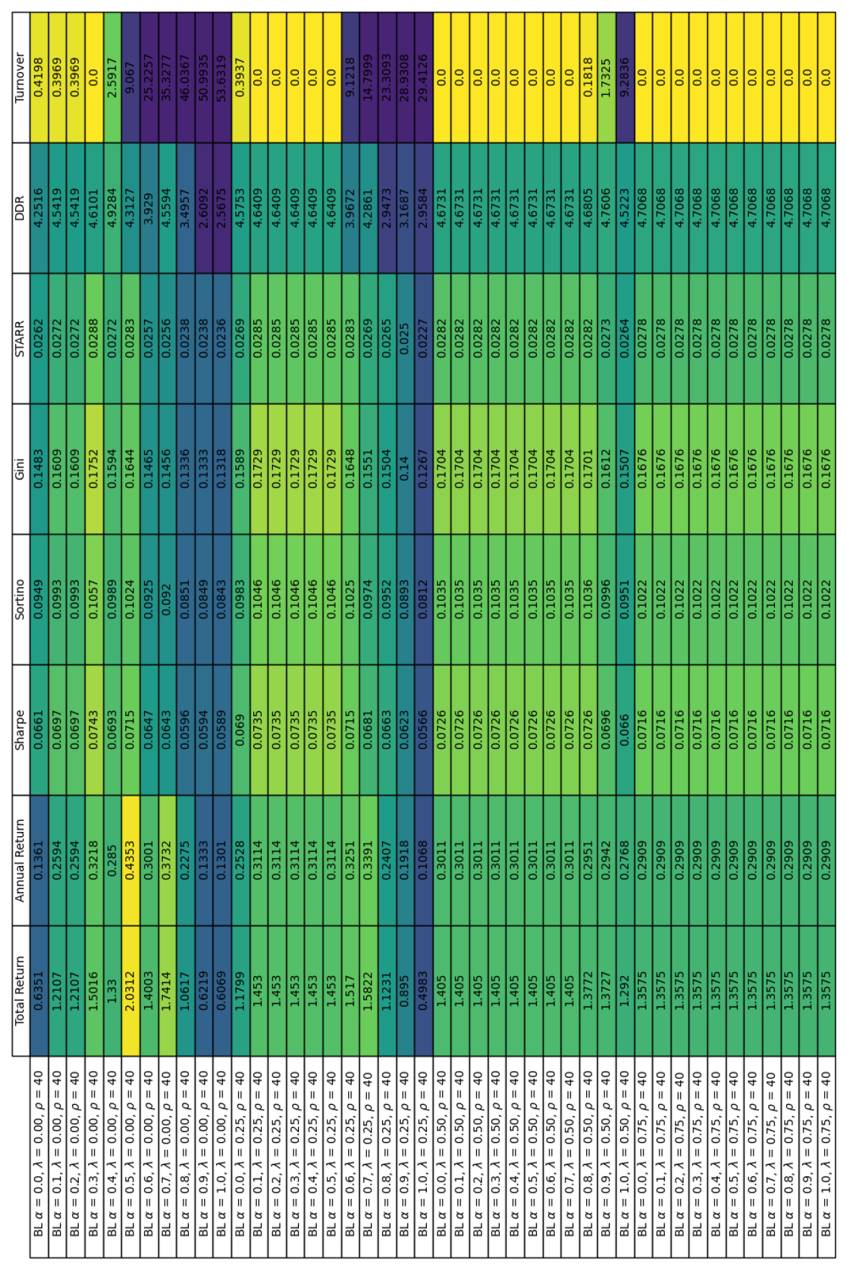
Task: Select row label BL α = 0.9, λ = 0.50, ρ = 40
Action: click(x=607, y=1157)
